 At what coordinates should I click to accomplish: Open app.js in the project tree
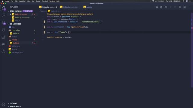coord(14,49)
